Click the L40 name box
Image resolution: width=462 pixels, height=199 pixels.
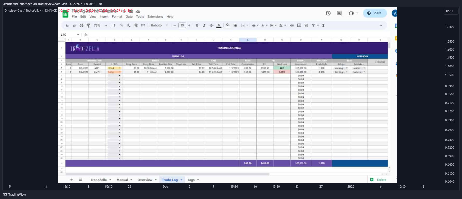point(69,35)
